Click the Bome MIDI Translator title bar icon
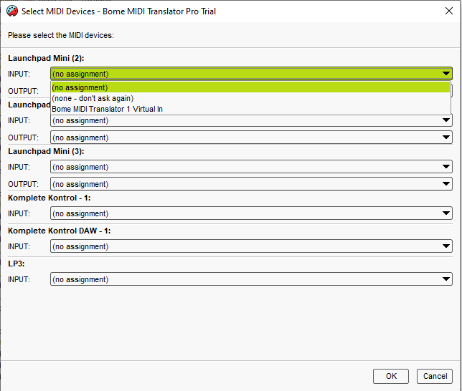This screenshot has width=462, height=391. (x=11, y=11)
